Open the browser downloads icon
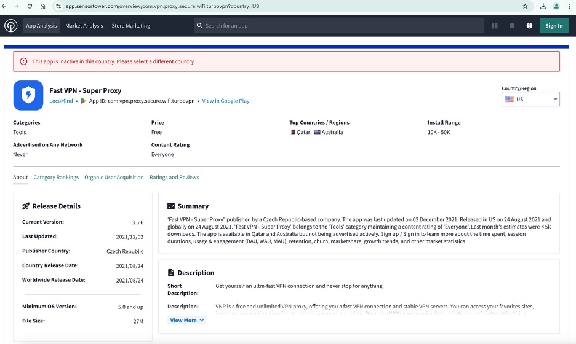Image resolution: width=576 pixels, height=344 pixels. tap(543, 6)
